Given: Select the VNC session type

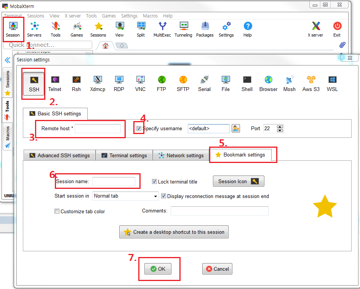Looking at the screenshot, I should 140,84.
